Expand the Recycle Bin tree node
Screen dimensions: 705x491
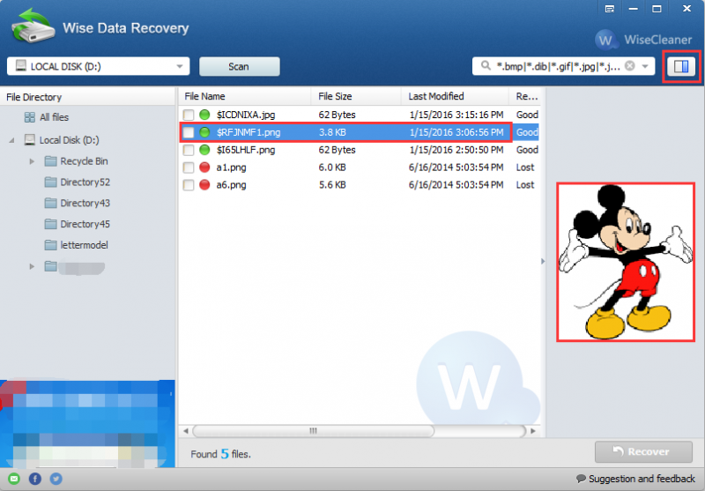(x=32, y=161)
